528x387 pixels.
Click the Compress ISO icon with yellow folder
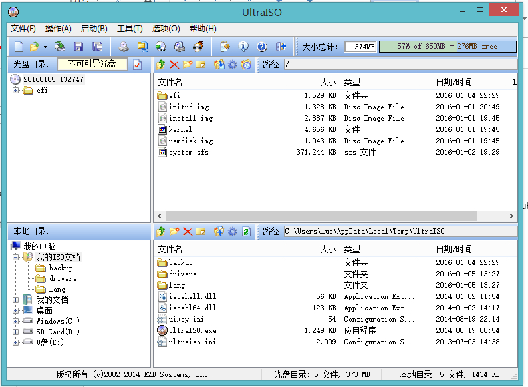(142, 47)
